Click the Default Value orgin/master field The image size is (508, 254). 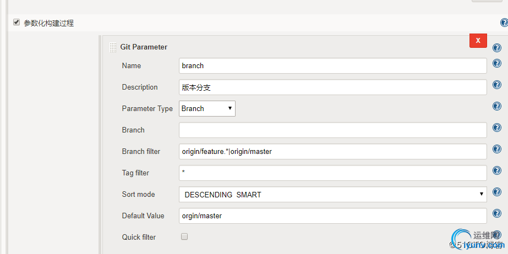pyautogui.click(x=332, y=216)
